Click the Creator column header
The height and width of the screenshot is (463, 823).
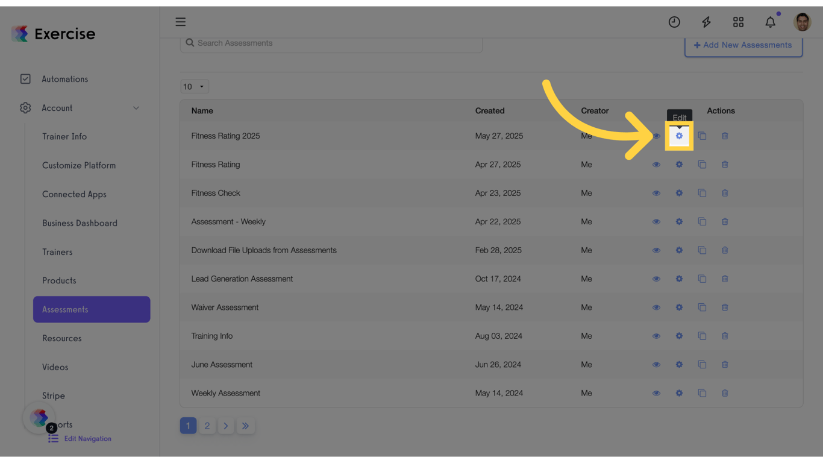point(595,111)
